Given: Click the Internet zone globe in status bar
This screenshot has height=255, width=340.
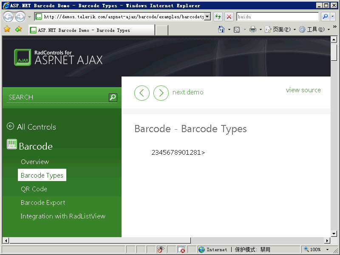Looking at the screenshot, I should (x=201, y=249).
